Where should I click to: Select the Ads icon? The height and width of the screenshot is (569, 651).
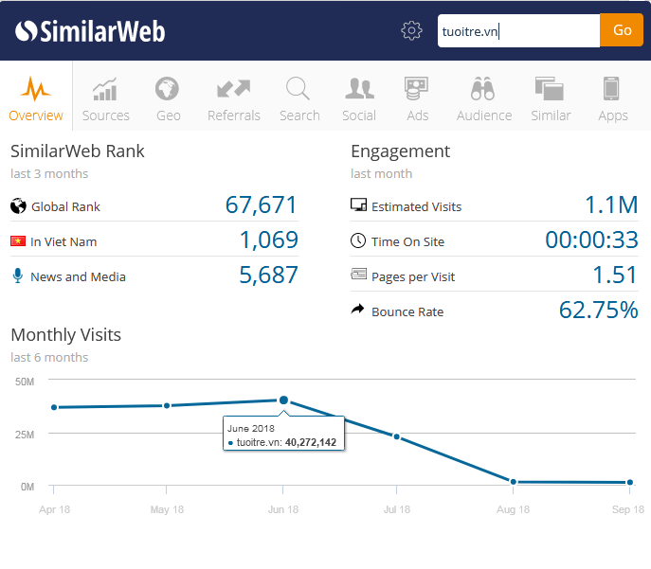417,90
